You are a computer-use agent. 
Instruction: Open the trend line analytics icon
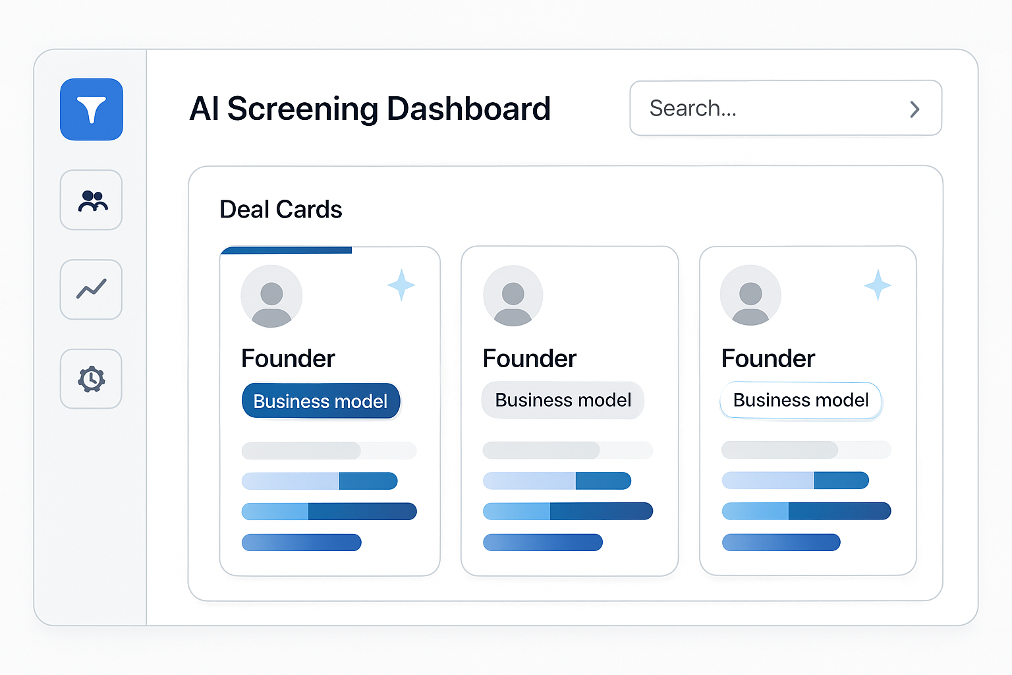[x=92, y=289]
